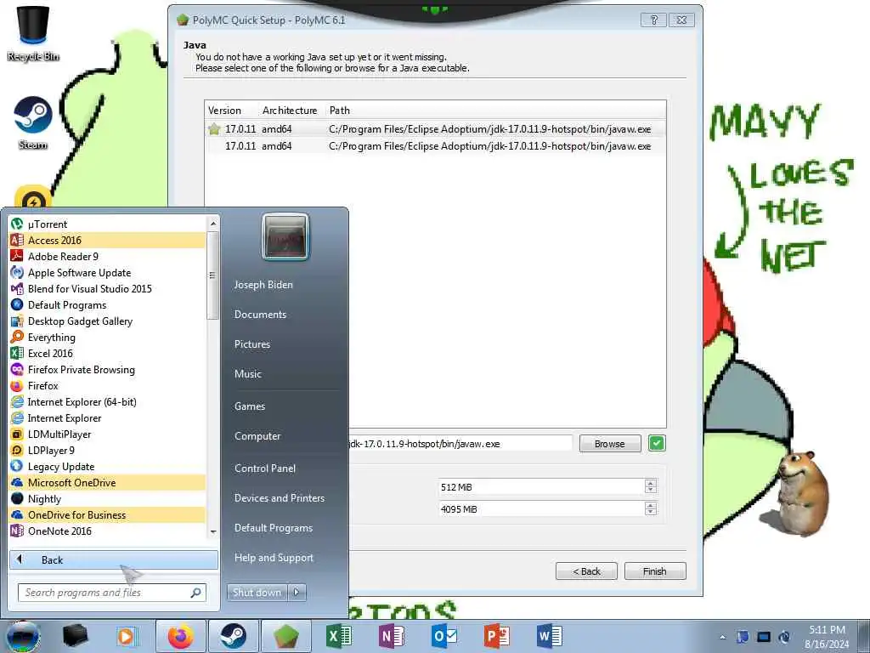Open shut down options arrow
Image resolution: width=870 pixels, height=653 pixels.
pos(297,593)
